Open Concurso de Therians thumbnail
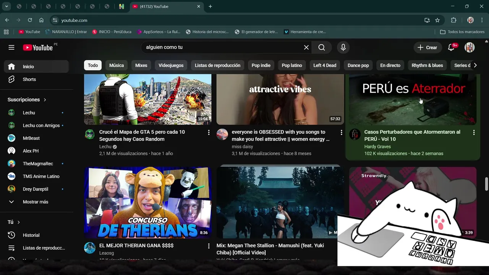489x275 pixels. 147,203
